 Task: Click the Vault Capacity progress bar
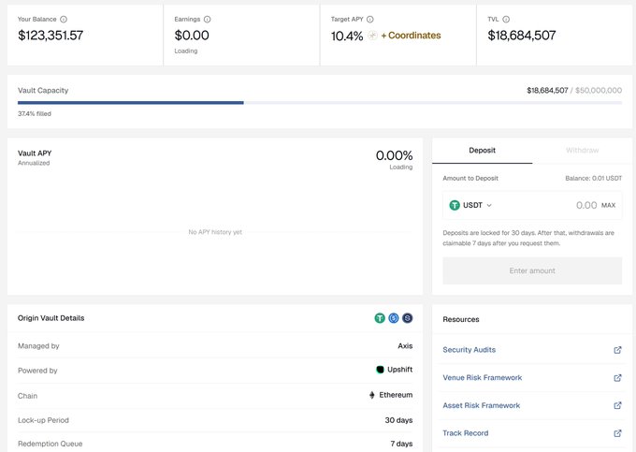[320, 103]
